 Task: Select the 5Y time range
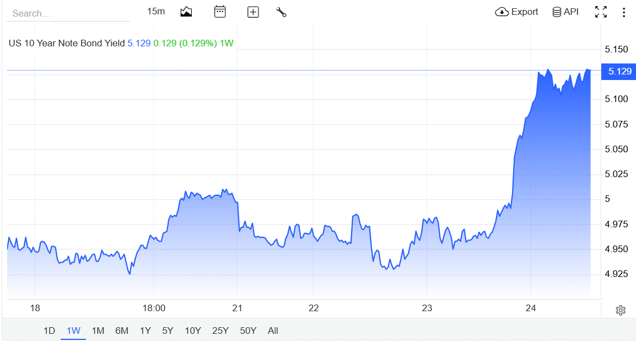click(x=168, y=331)
